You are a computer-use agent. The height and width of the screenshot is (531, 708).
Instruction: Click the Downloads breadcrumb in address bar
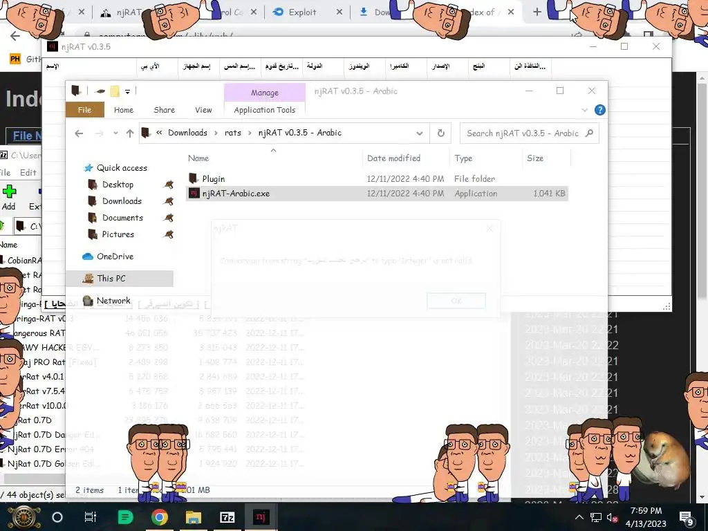[x=188, y=133]
